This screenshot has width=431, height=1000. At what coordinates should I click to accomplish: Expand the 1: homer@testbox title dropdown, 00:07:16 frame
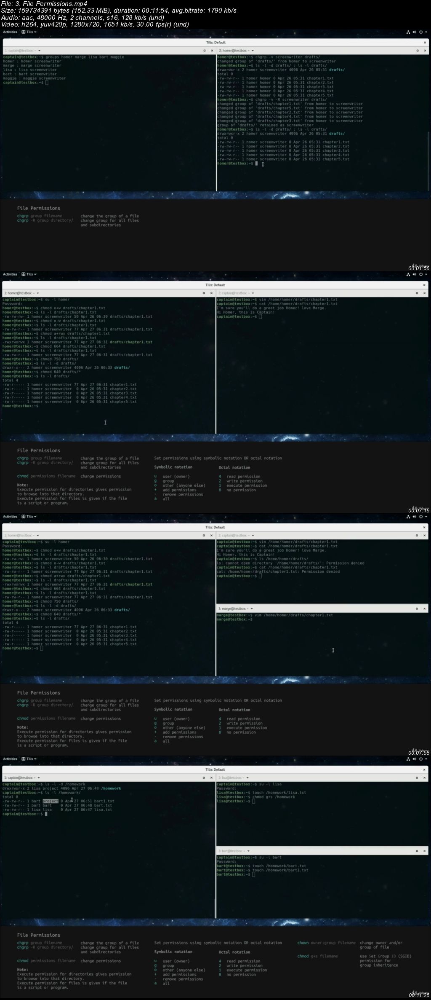click(38, 293)
